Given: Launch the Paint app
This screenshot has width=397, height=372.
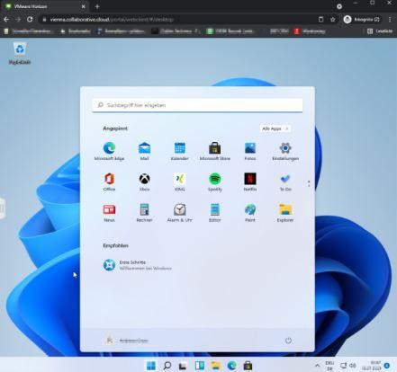Looking at the screenshot, I should 250,213.
